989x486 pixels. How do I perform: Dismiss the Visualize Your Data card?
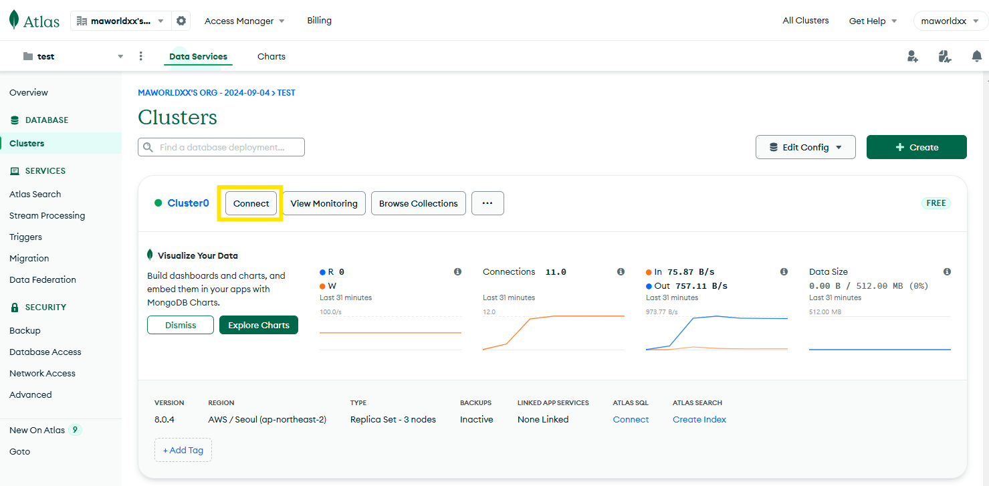click(x=181, y=325)
